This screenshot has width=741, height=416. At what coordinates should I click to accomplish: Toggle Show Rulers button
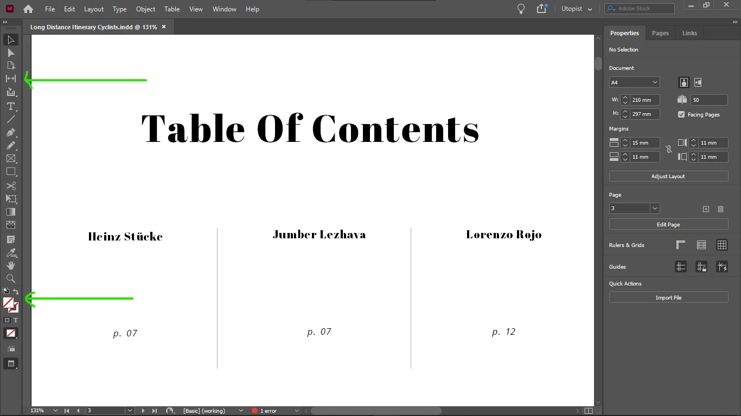(681, 245)
